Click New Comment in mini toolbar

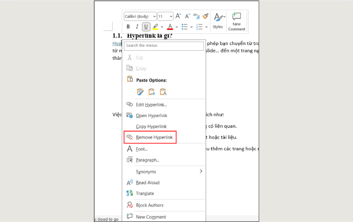coord(237,22)
